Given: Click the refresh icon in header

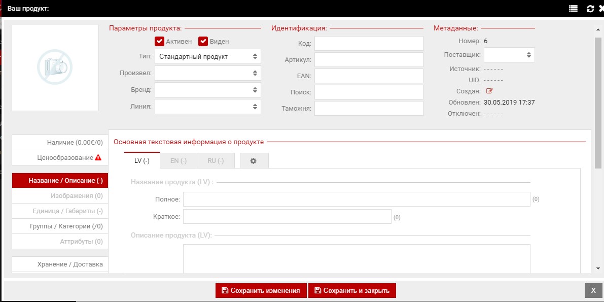Looking at the screenshot, I should coord(590,9).
